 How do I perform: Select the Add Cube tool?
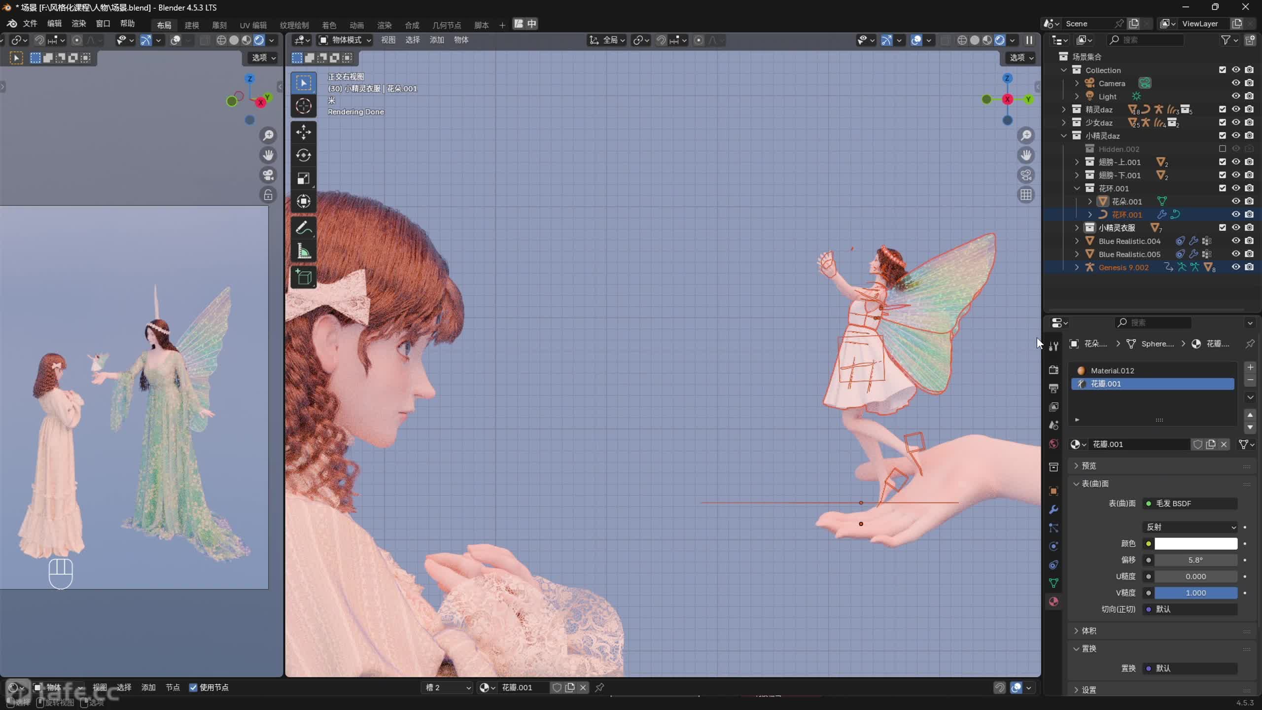[303, 278]
